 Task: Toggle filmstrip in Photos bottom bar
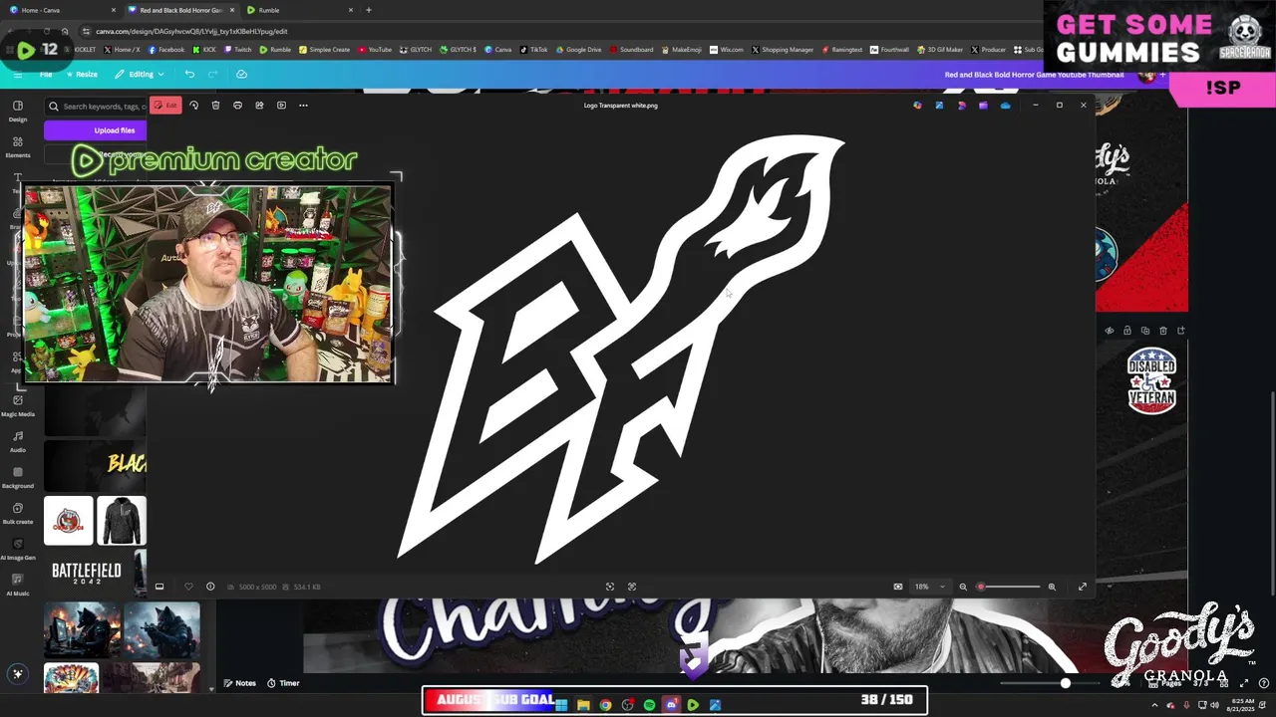(x=159, y=587)
